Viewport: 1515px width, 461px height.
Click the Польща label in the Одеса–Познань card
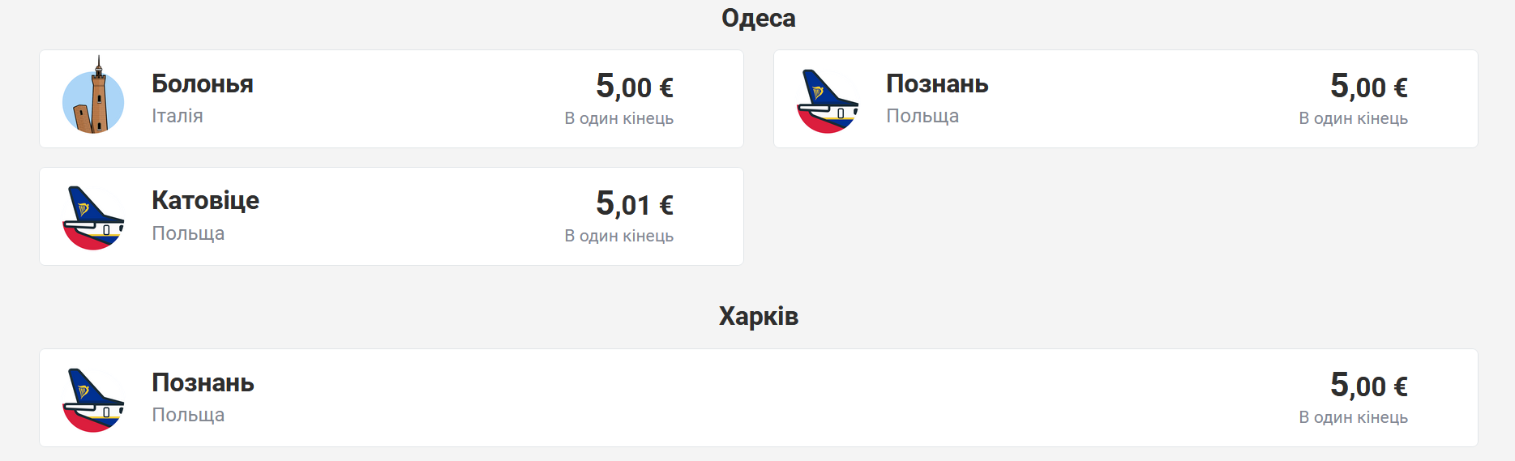pyautogui.click(x=922, y=116)
